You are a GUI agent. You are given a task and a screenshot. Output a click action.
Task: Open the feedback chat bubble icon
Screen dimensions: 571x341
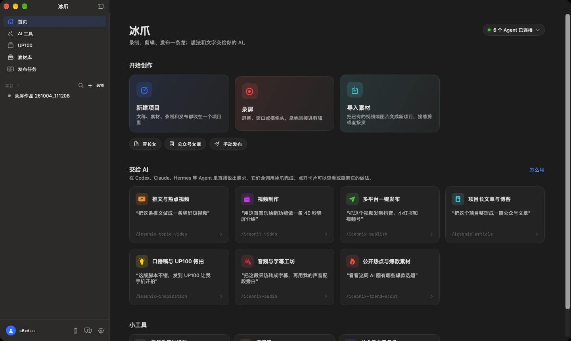tap(88, 330)
